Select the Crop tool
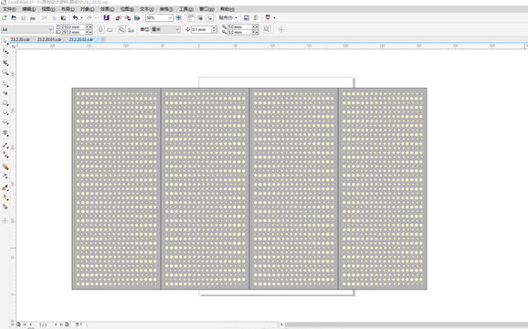This screenshot has width=528, height=329. (5, 63)
